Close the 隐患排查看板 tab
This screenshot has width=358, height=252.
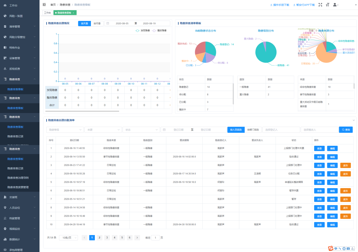tap(73, 13)
